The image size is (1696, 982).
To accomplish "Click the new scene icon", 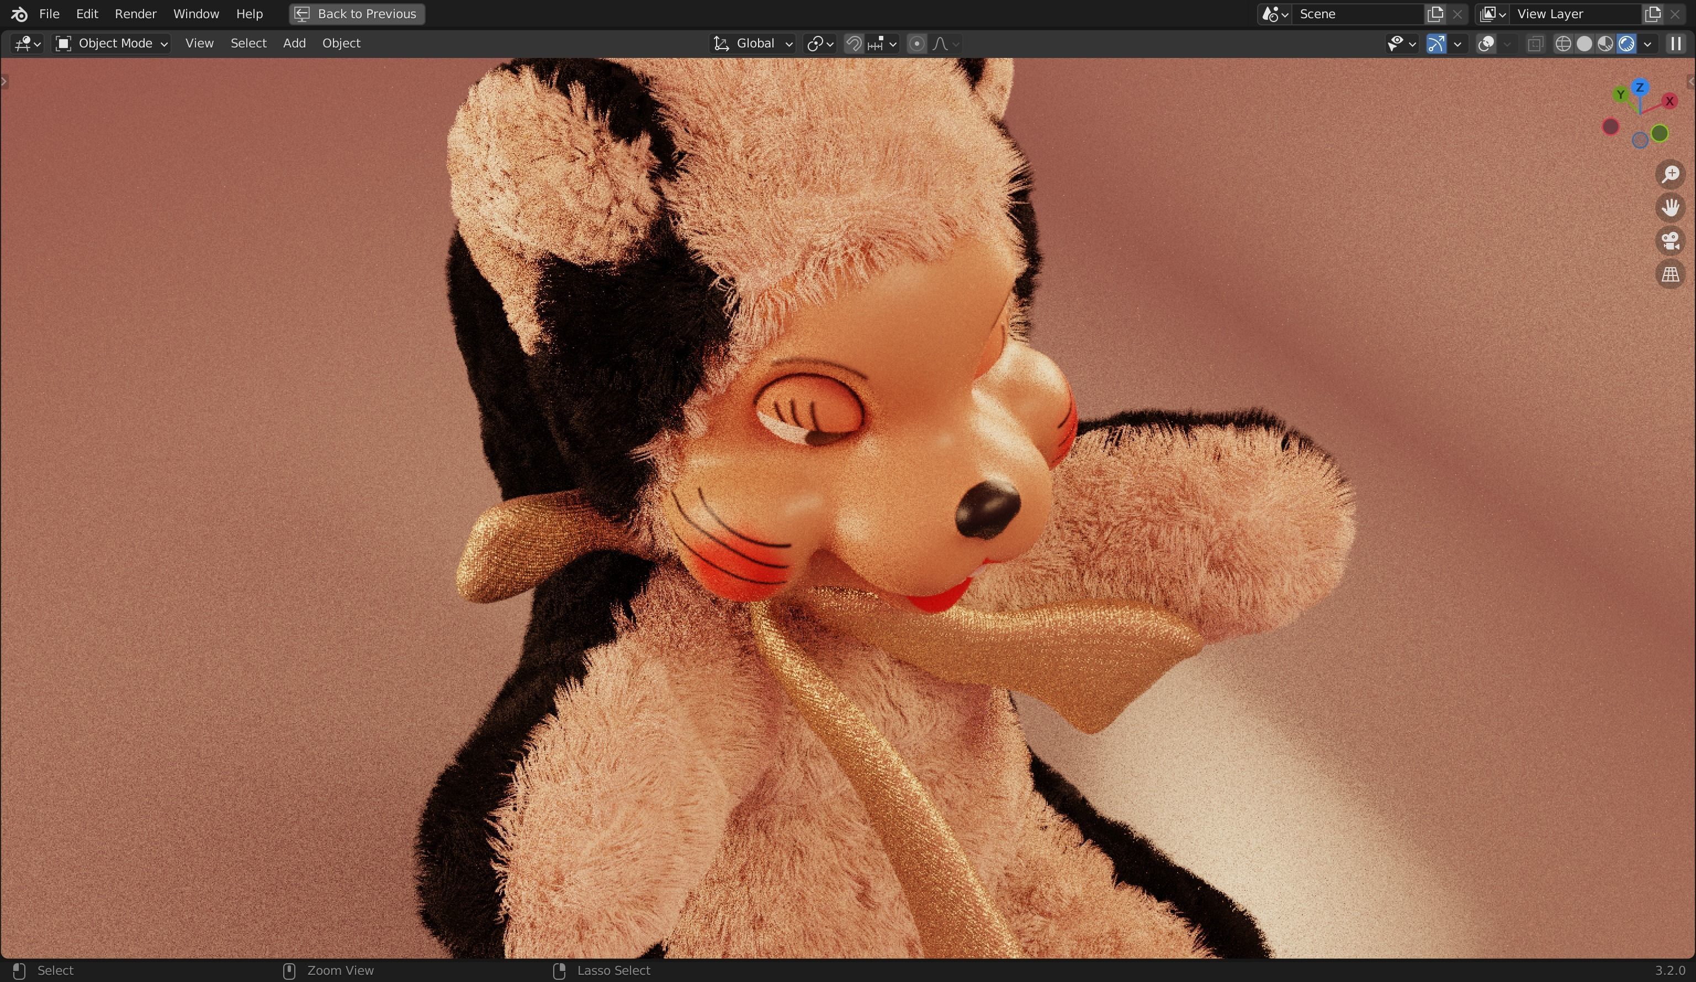I will (x=1435, y=14).
